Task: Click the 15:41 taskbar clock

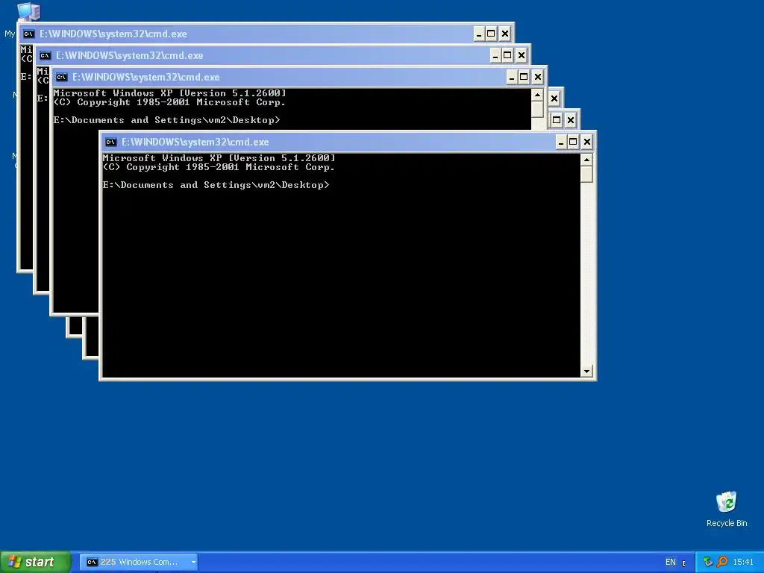Action: tap(743, 563)
